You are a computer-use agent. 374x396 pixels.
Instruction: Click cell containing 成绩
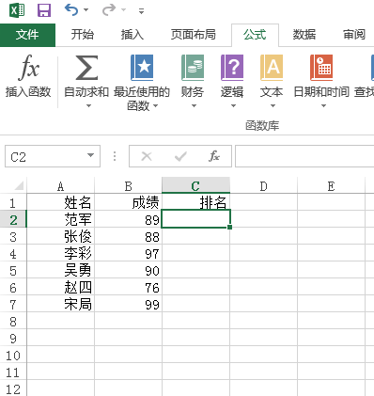click(129, 202)
